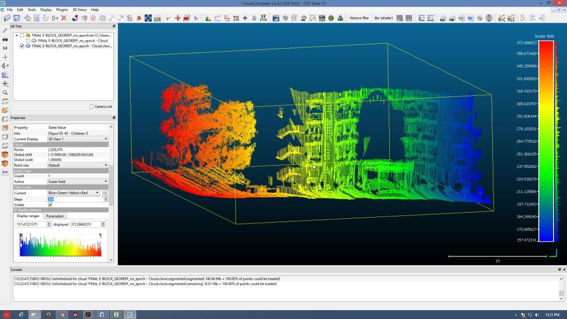
Task: Click the Kd plugin icon
Action: pyautogui.click(x=442, y=18)
